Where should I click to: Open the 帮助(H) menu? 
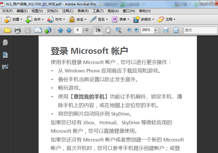click(x=145, y=11)
